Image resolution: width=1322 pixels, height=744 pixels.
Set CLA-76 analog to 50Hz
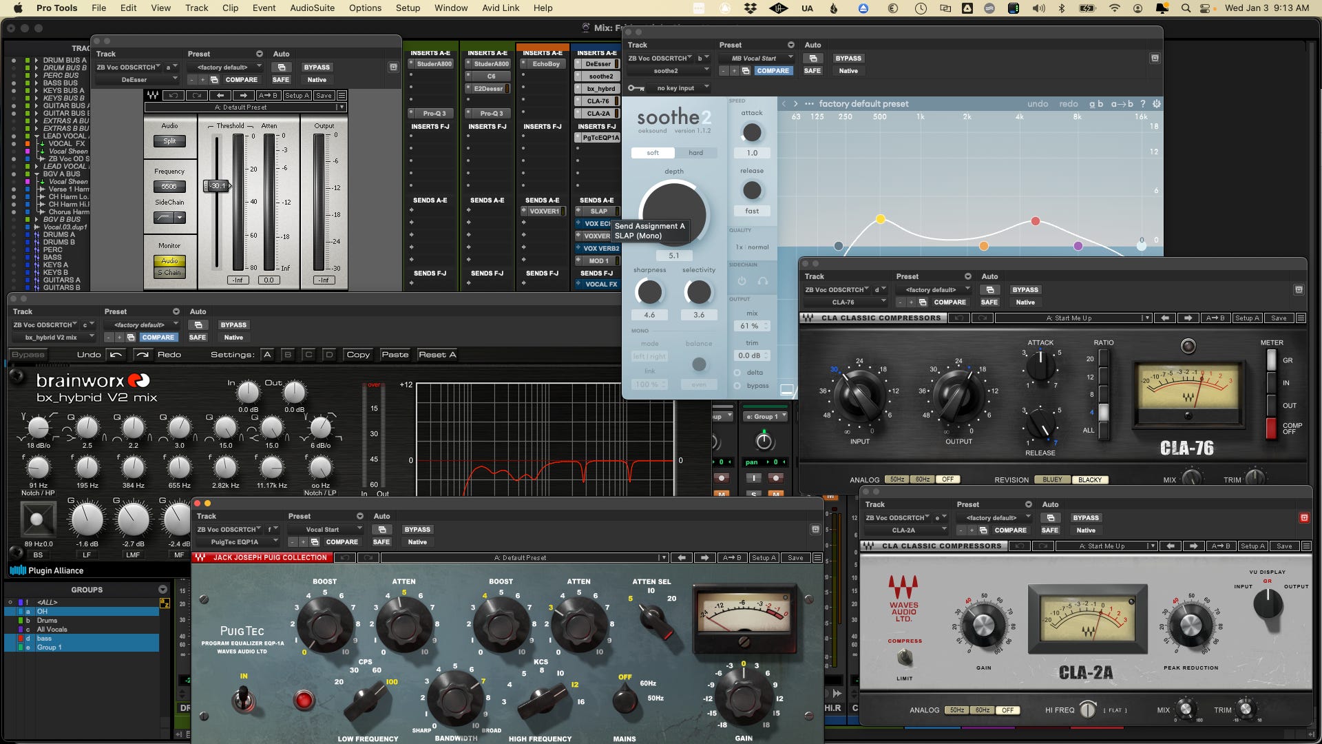[x=896, y=479]
